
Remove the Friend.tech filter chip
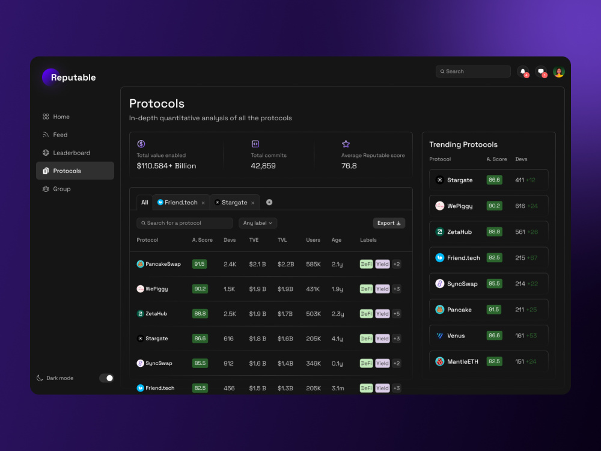(x=203, y=202)
